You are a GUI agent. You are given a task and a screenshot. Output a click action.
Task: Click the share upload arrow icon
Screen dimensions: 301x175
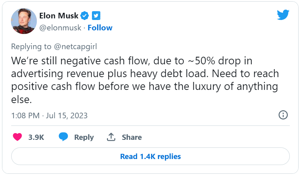[x=111, y=137]
